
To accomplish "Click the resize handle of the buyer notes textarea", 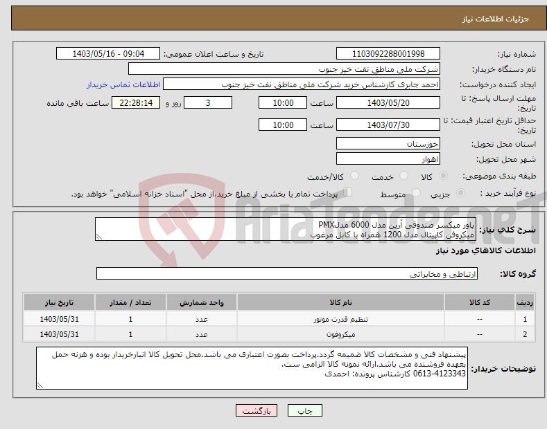I will click(x=40, y=385).
